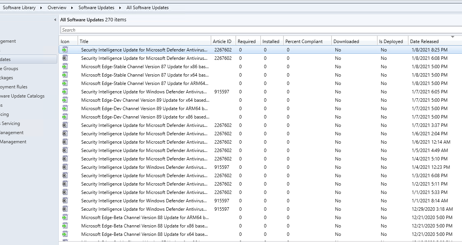Open Software Update Catalogs in the sidebar

[x=22, y=96]
